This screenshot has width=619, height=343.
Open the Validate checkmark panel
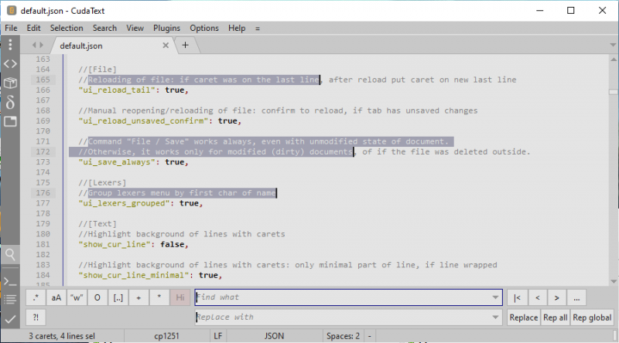[x=10, y=318]
